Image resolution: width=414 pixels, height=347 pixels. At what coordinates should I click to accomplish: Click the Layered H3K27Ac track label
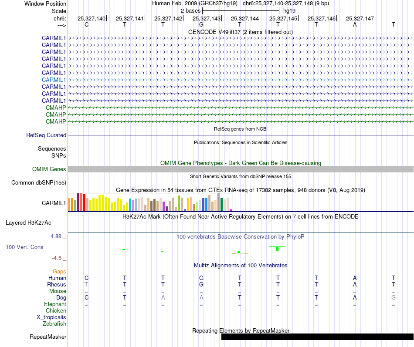(x=28, y=223)
